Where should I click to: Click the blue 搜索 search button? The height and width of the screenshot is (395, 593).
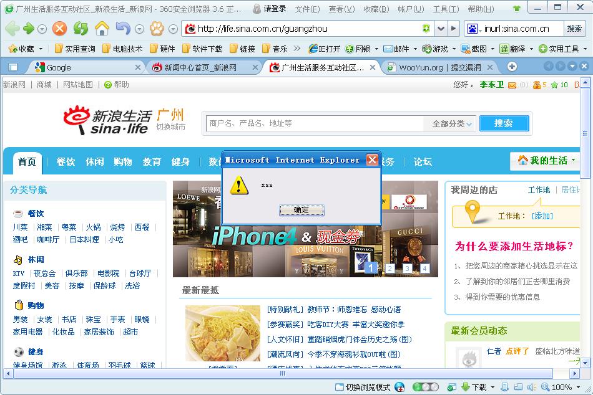point(504,123)
